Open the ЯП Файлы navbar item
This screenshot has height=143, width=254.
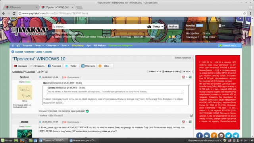100,45
